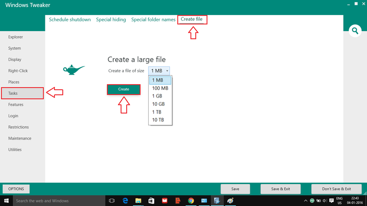Image resolution: width=367 pixels, height=206 pixels.
Task: Select 100 MB from size list
Action: pos(160,88)
